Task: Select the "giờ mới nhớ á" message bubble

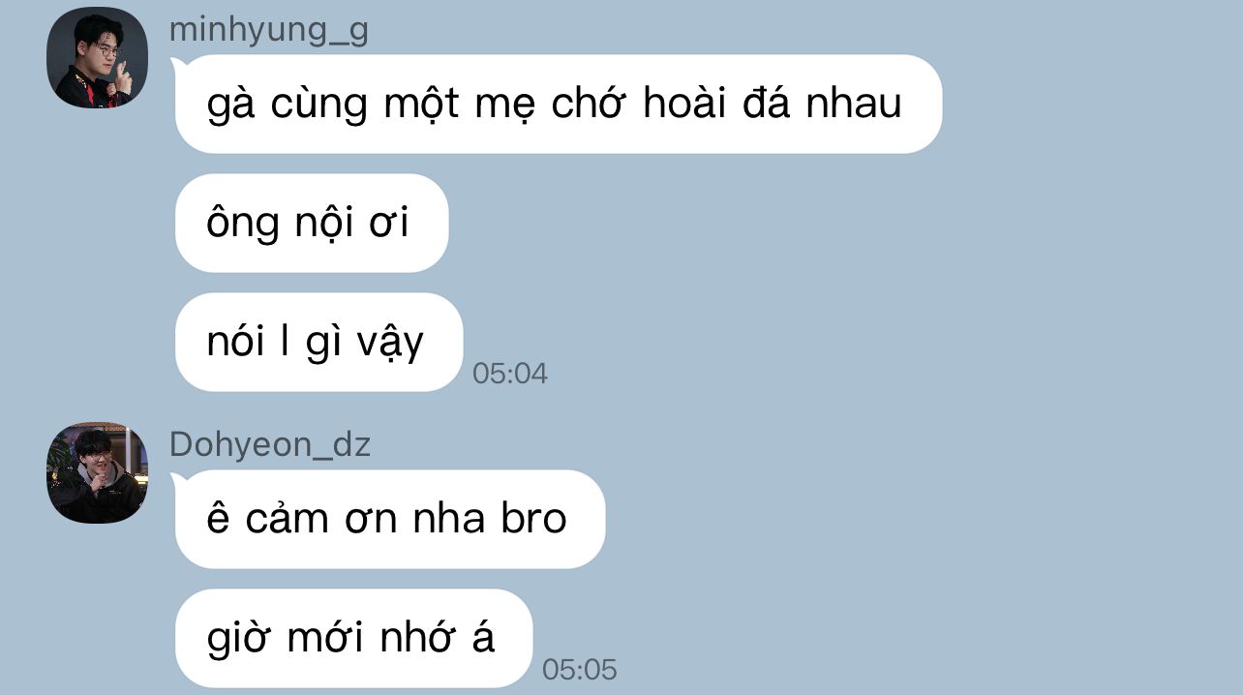Action: point(354,639)
